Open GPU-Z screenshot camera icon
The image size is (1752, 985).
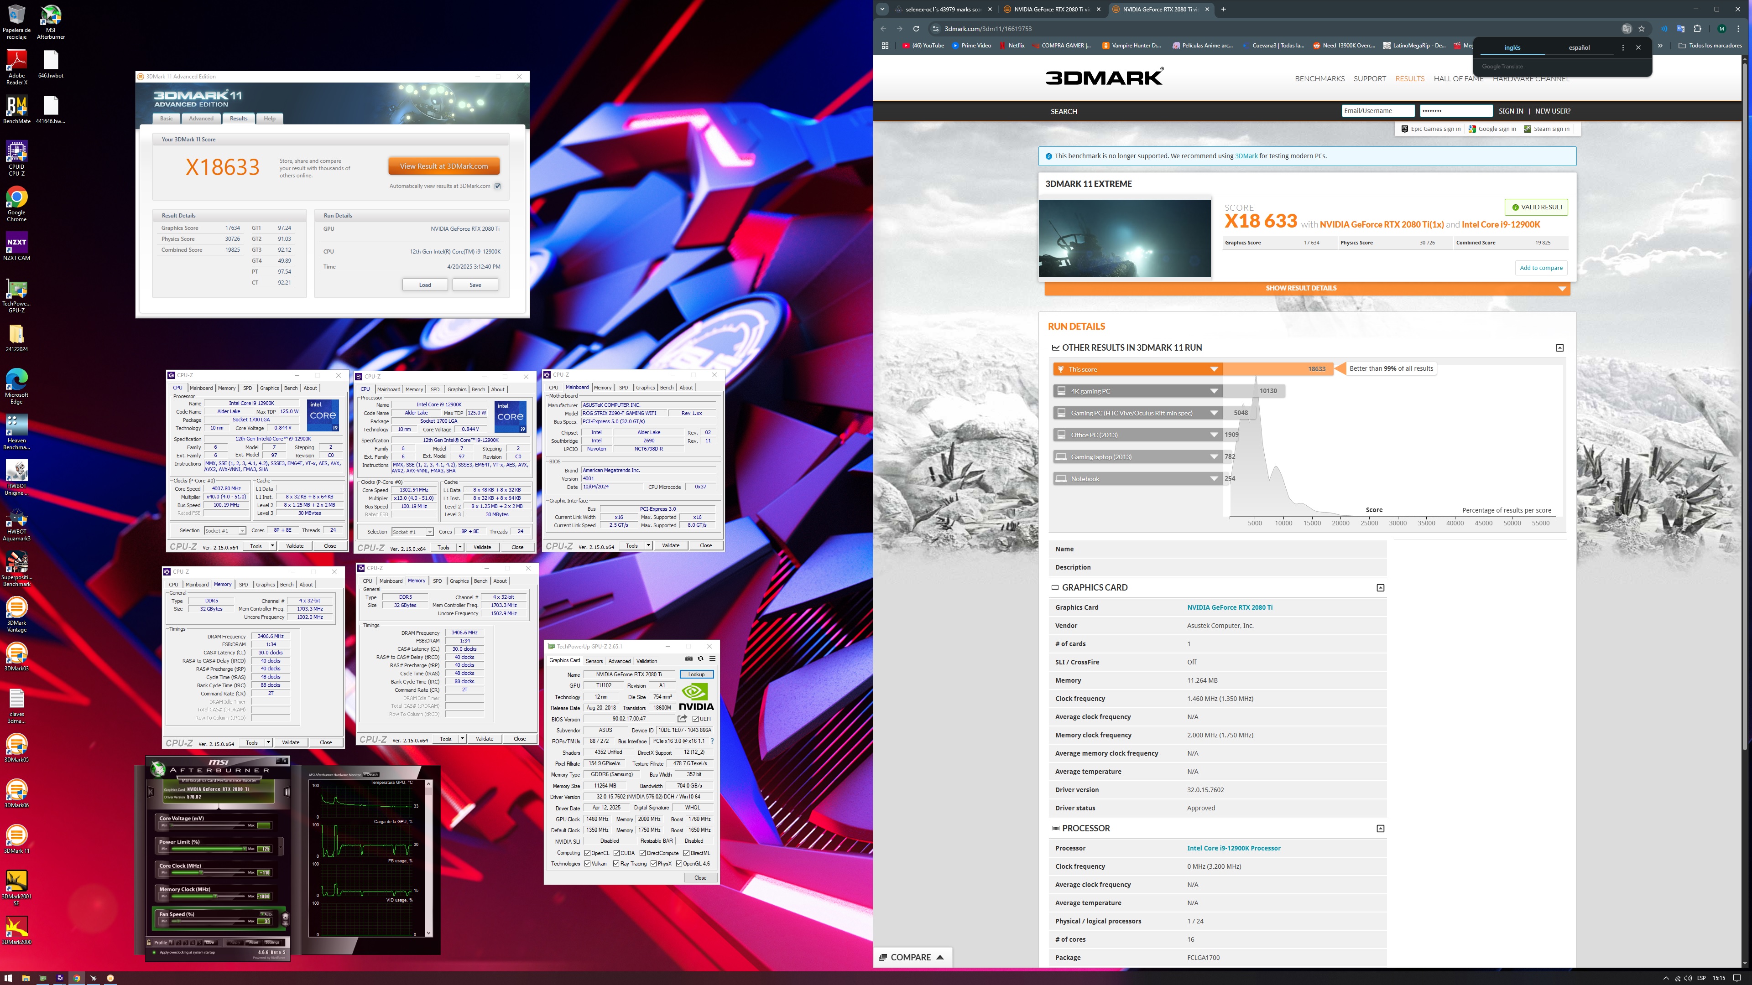tap(689, 658)
